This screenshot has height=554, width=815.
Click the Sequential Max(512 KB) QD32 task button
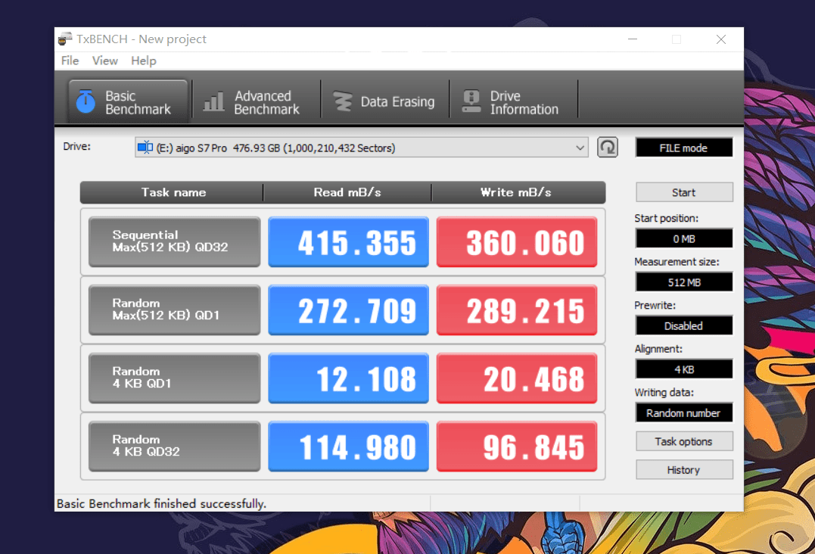174,241
